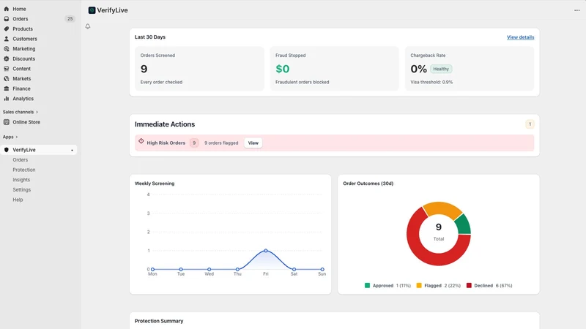Image resolution: width=586 pixels, height=329 pixels.
Task: Click the 'Order Outcomes (30d)' heading
Action: click(368, 184)
